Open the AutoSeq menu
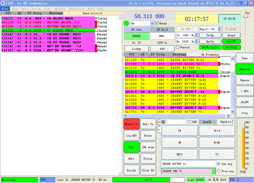Image resolution: width=254 pixels, height=183 pixels. (60, 9)
